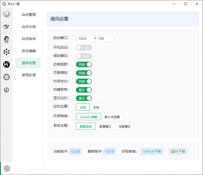Toggle the 显示边栏 switch
Viewport: 203px width, 175px height.
tap(84, 98)
